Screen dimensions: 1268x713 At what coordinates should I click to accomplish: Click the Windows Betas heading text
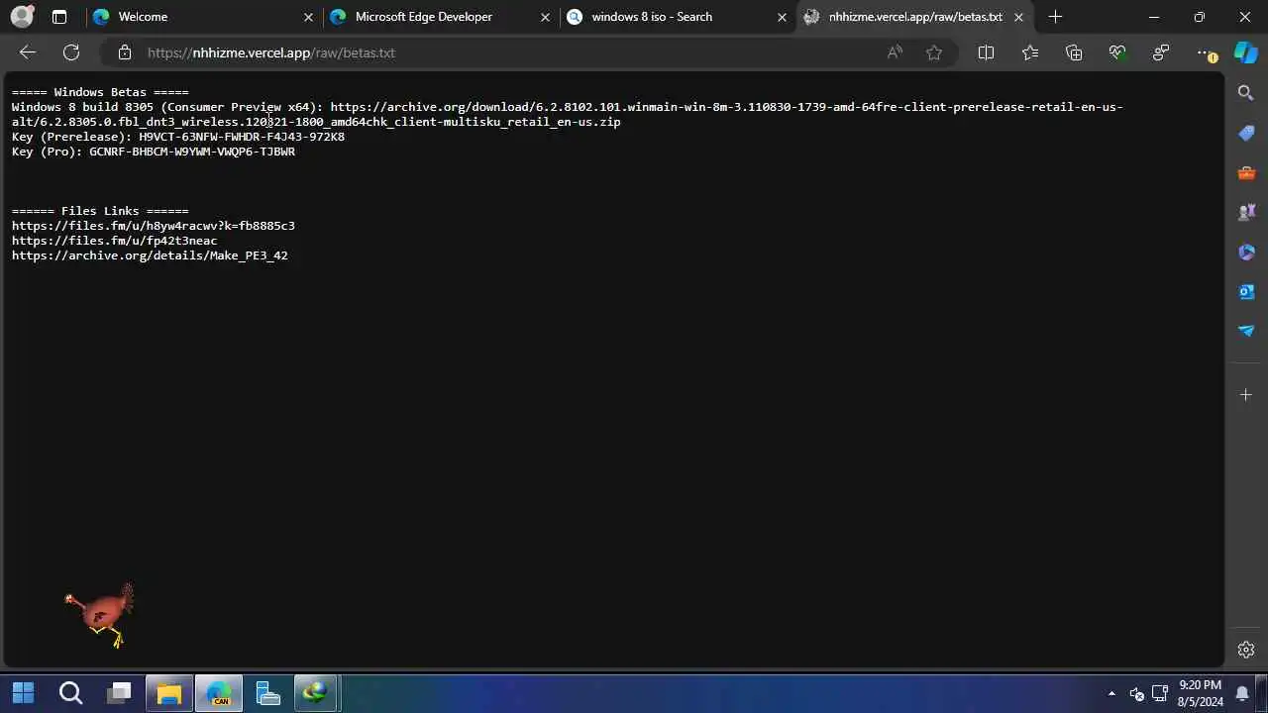[100, 92]
